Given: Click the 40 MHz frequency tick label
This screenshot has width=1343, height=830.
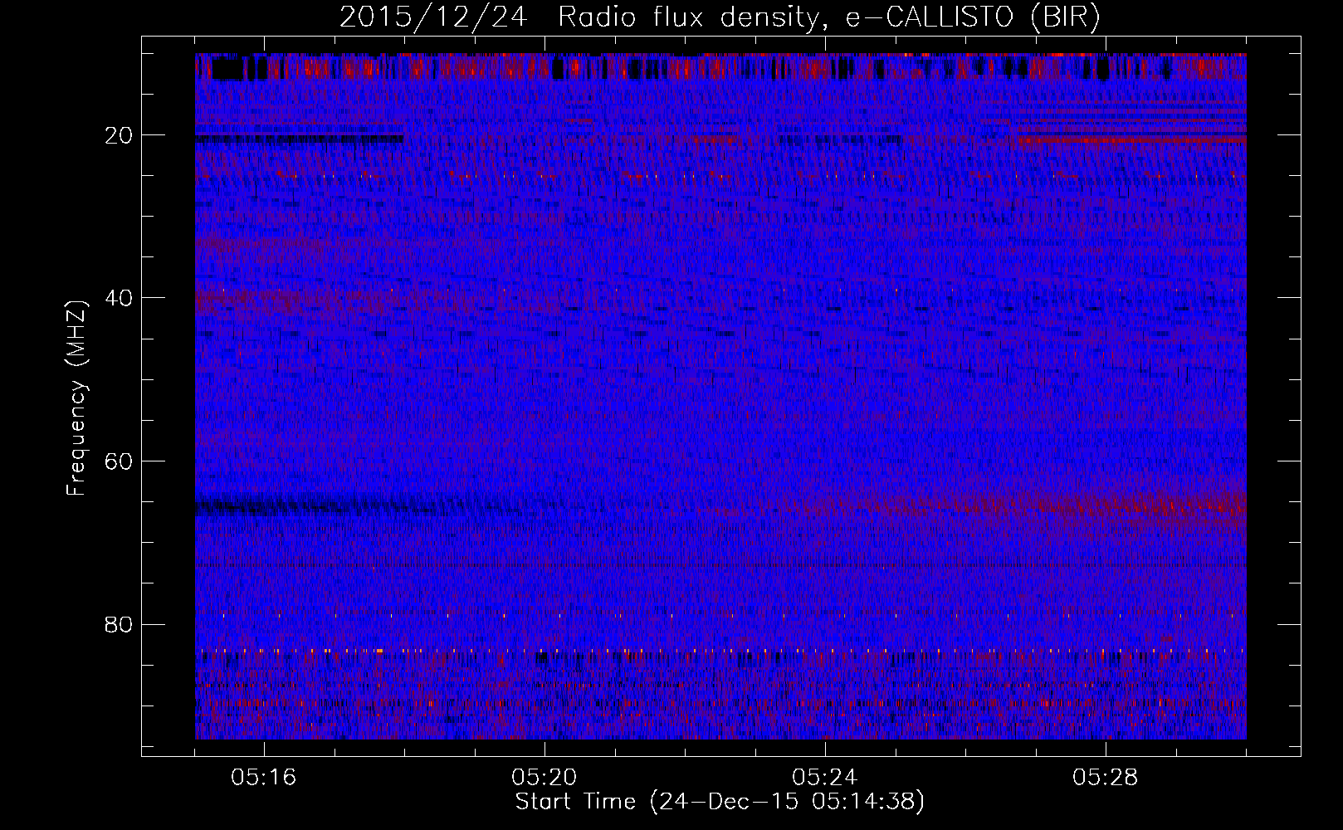Looking at the screenshot, I should click(x=120, y=298).
